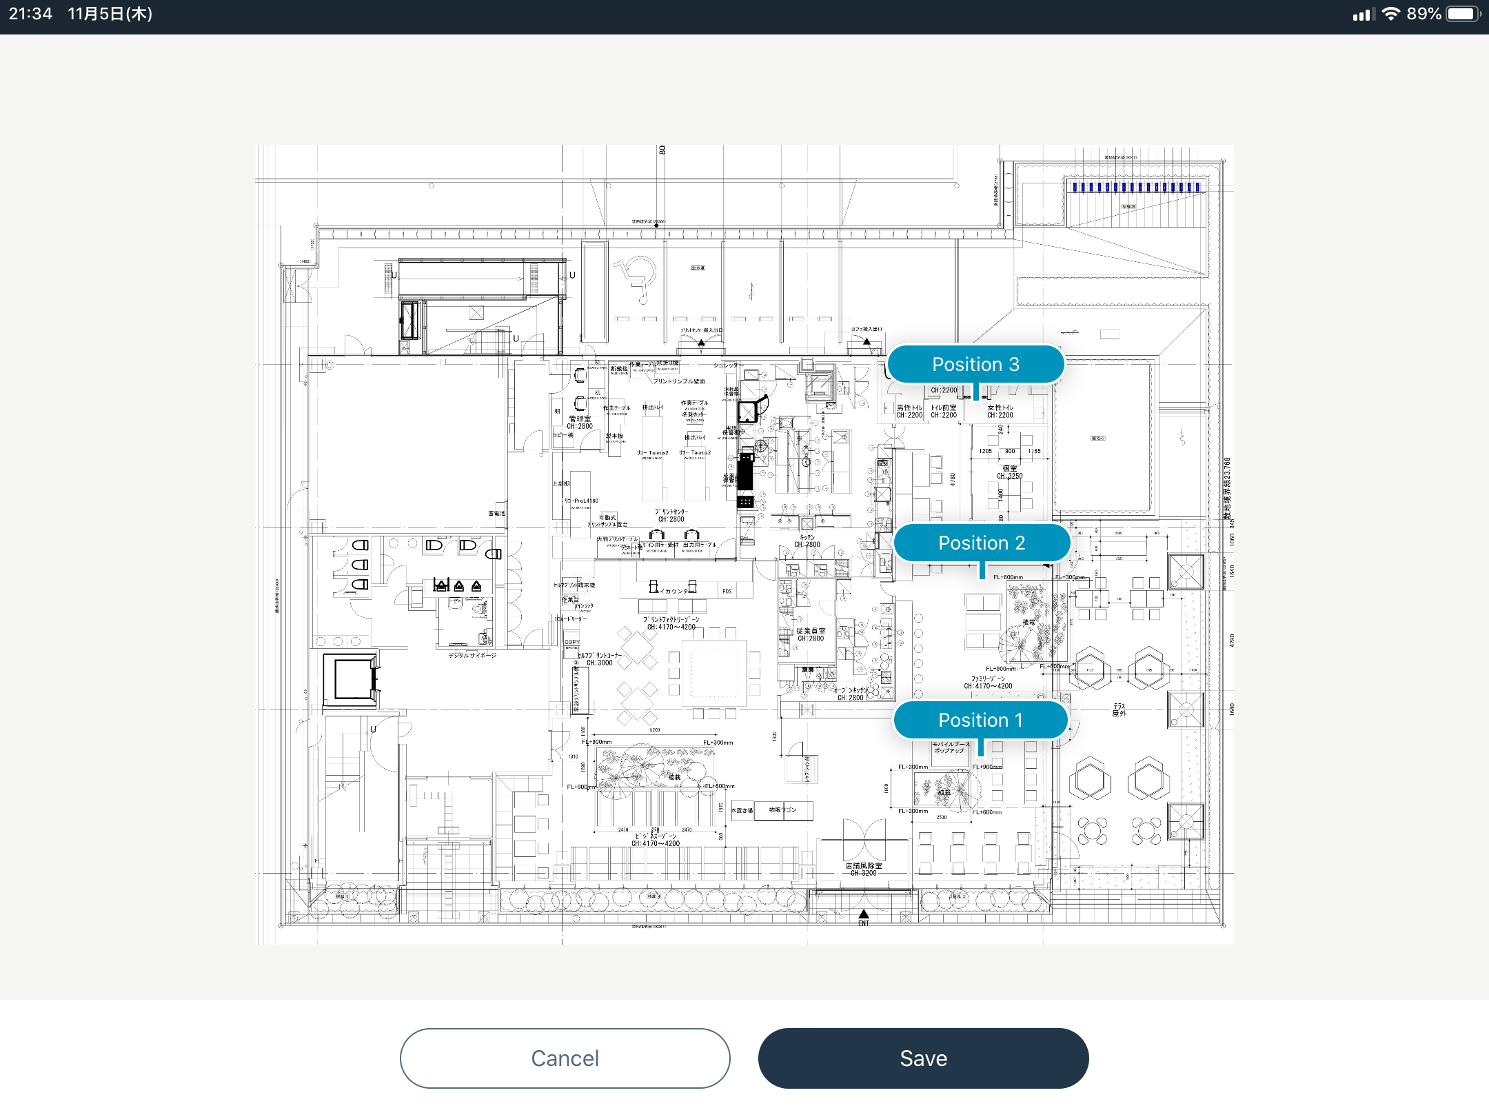This screenshot has height=1117, width=1489.
Task: Tap the 21:34 clock in status bar
Action: pyautogui.click(x=30, y=14)
